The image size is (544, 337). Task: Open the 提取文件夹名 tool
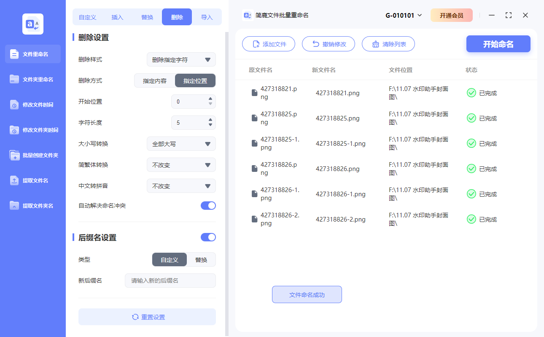32,206
